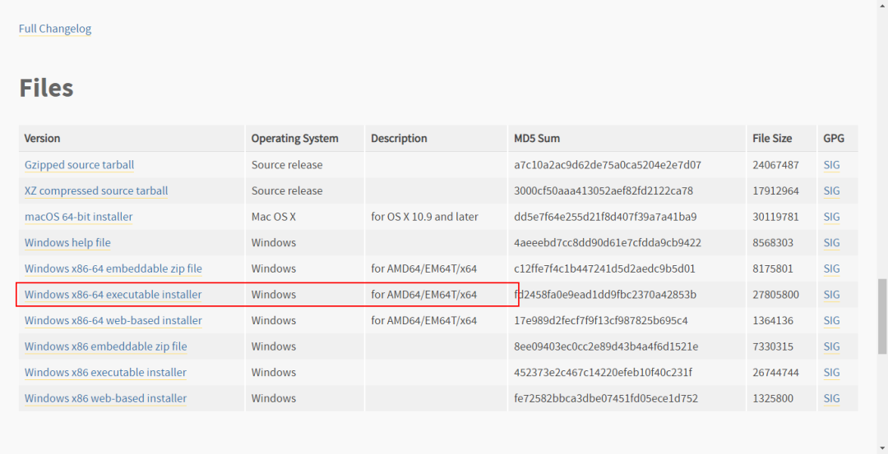Screen dimensions: 888x454
Task: Download Windows x86-64 embeddable zip file
Action: pos(113,268)
